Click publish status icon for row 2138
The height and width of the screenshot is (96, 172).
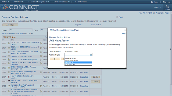(41, 63)
